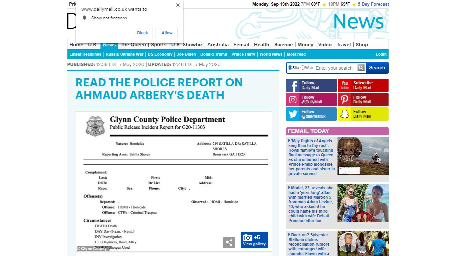This screenshot has width=456, height=256.
Task: Follow Daily Mail on Snapchat
Action: pos(363,114)
